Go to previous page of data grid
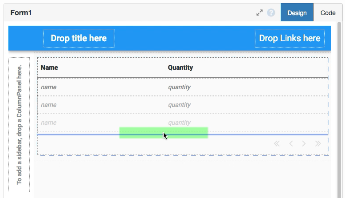Viewport: 345px width, 198px height. click(x=291, y=143)
